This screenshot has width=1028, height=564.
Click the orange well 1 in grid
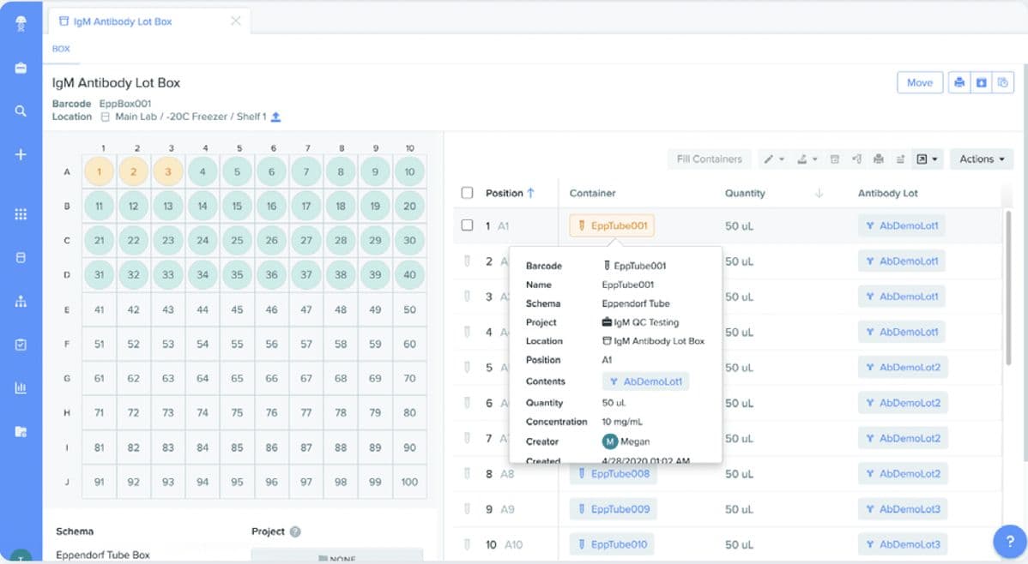[x=100, y=171]
